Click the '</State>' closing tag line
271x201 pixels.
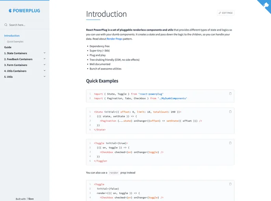tap(100, 130)
